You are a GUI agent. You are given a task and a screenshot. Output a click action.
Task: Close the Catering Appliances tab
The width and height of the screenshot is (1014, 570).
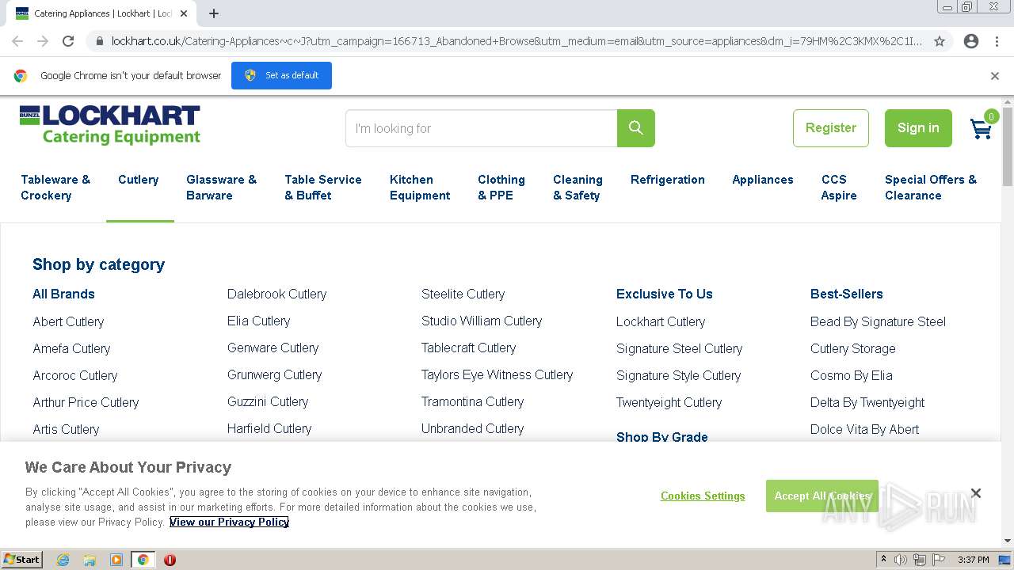tap(184, 13)
